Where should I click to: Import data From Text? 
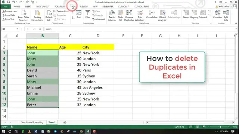point(8,19)
